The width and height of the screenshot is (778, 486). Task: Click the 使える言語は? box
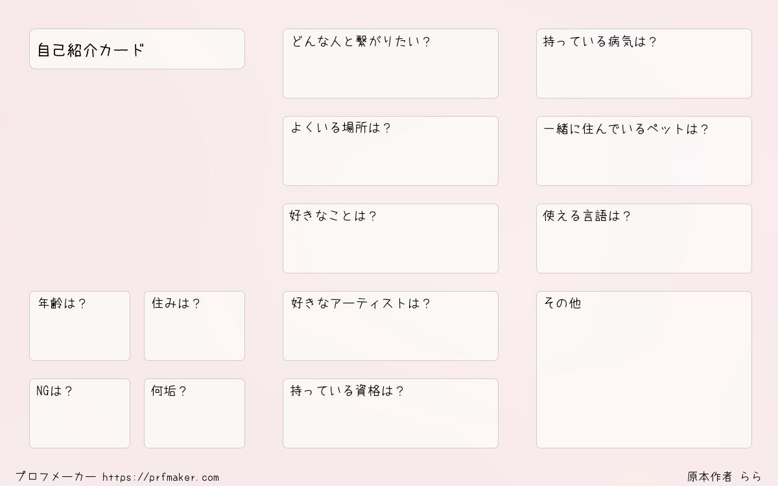coord(644,238)
